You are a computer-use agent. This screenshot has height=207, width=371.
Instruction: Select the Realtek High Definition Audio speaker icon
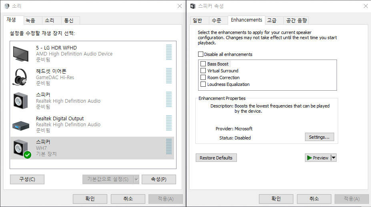click(x=20, y=101)
